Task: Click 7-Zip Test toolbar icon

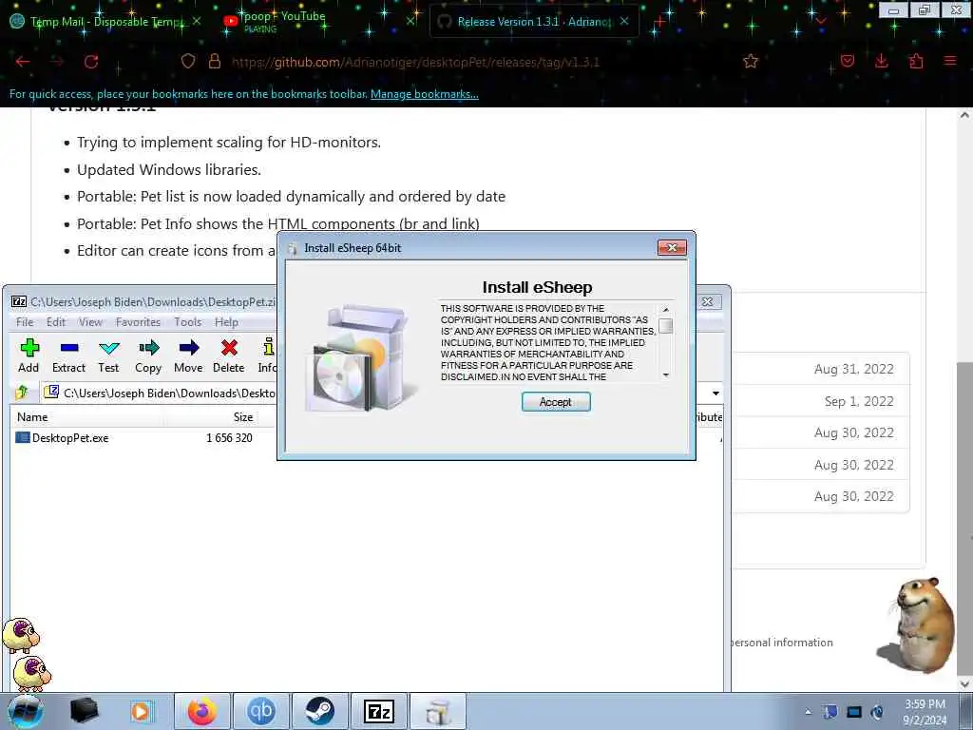Action: (108, 355)
